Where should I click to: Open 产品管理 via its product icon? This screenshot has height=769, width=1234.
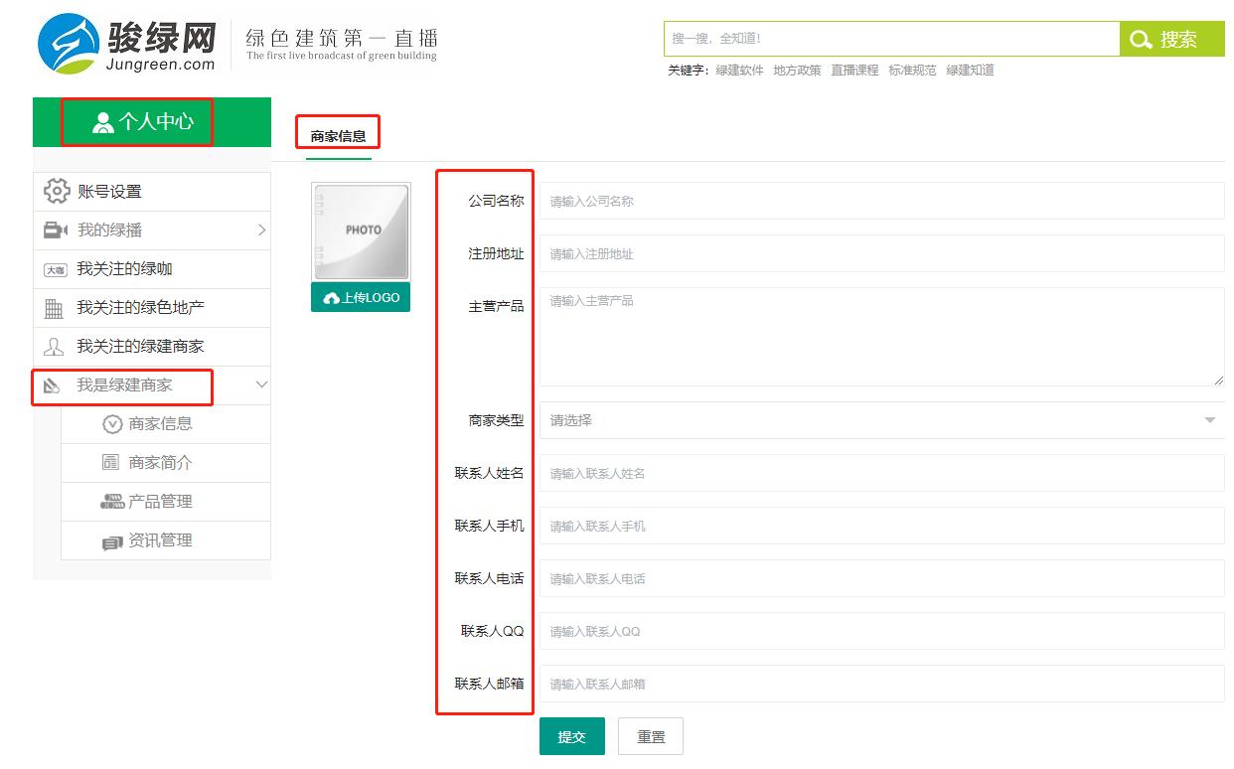[x=112, y=502]
